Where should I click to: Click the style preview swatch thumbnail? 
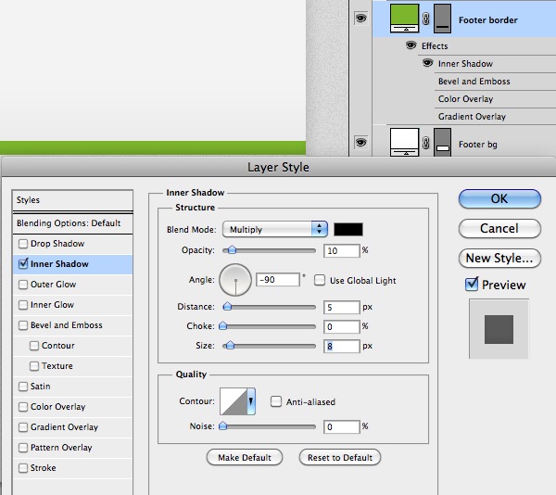(x=499, y=329)
